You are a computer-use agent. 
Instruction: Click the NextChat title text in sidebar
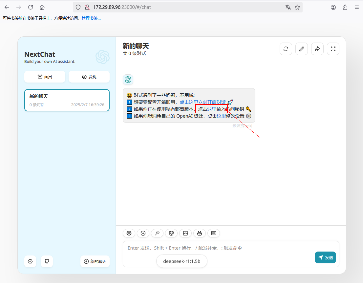(x=40, y=54)
